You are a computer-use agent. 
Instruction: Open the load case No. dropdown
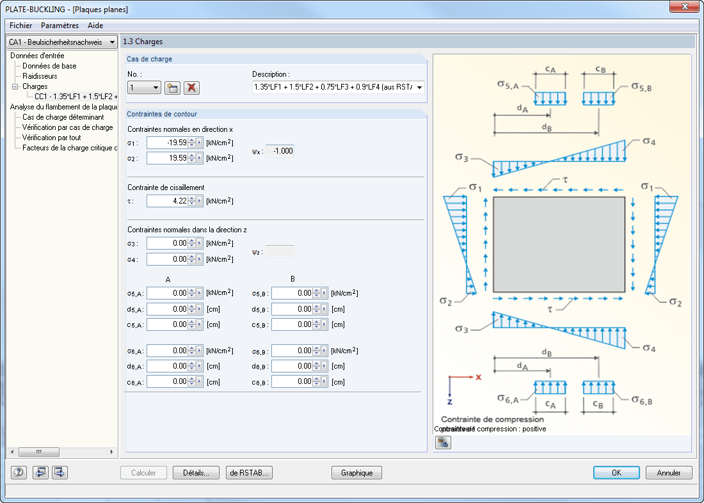point(156,88)
